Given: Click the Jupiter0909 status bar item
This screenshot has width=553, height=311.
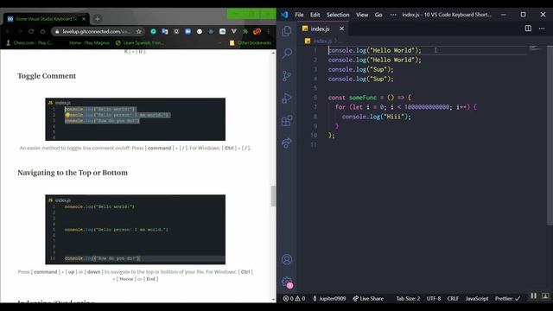Looking at the screenshot, I should click(x=329, y=298).
